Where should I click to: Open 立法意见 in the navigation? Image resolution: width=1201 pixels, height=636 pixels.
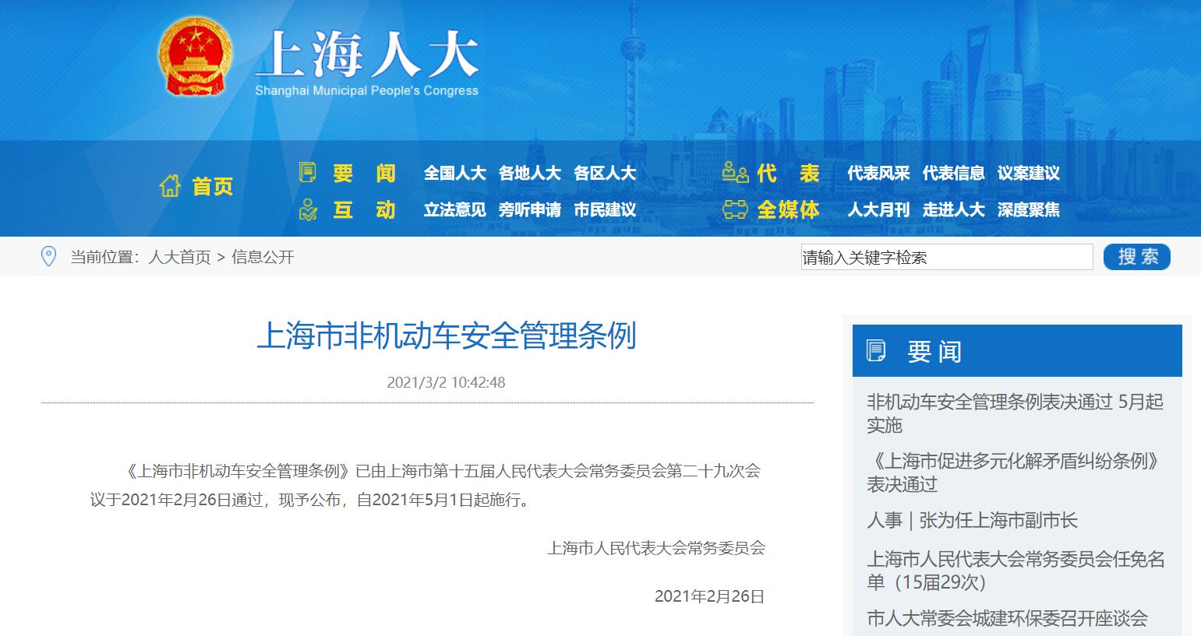click(454, 210)
